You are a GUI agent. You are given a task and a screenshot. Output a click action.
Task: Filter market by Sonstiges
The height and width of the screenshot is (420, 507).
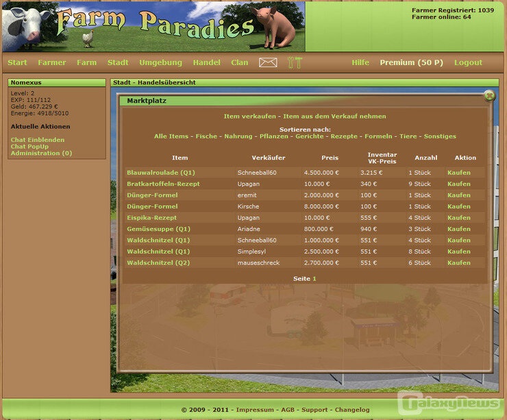tap(440, 136)
